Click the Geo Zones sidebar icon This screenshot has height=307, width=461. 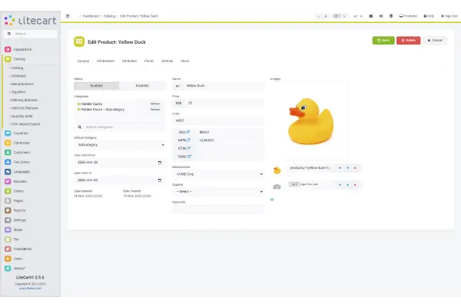point(8,163)
